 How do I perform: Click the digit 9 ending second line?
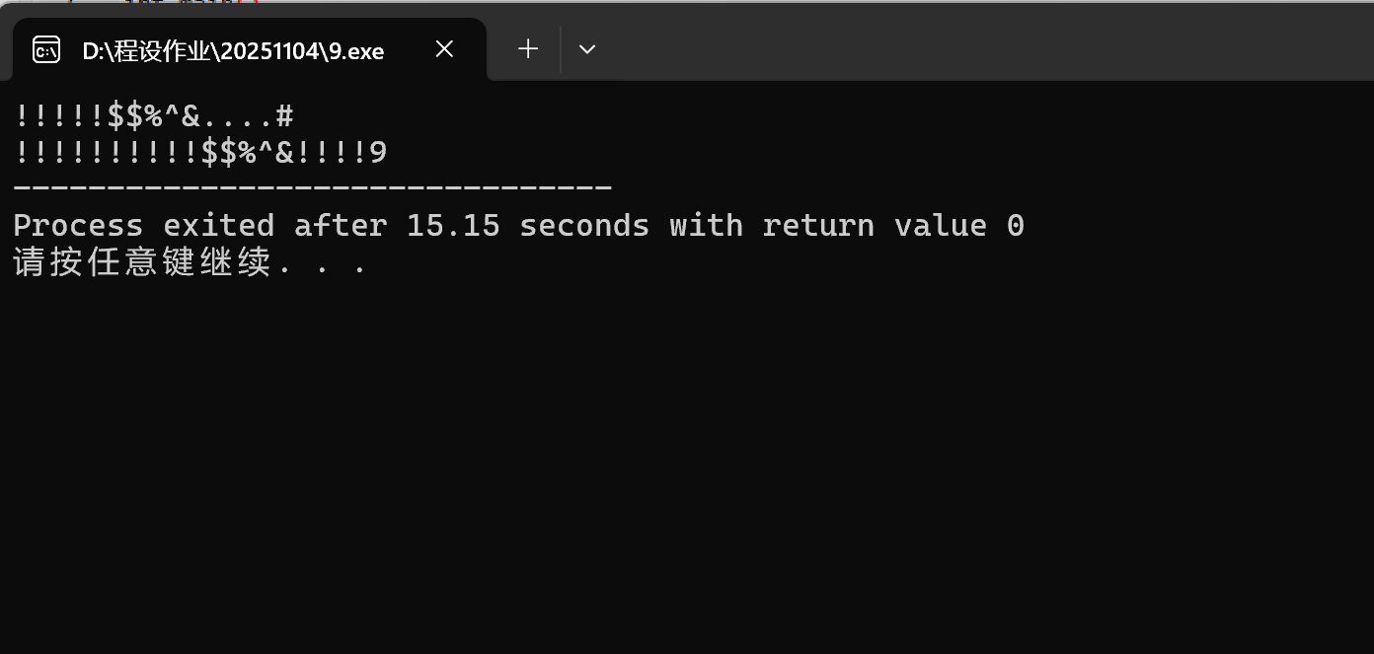click(x=378, y=153)
